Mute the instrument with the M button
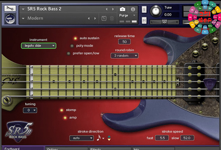Viewport: 221px width, 150px height. click(144, 21)
